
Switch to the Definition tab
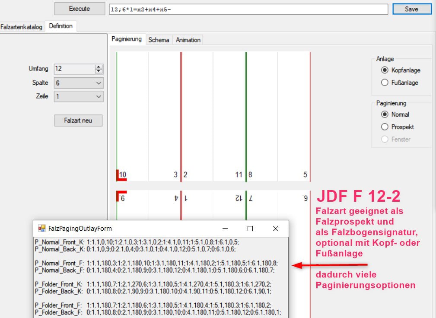[x=61, y=26]
